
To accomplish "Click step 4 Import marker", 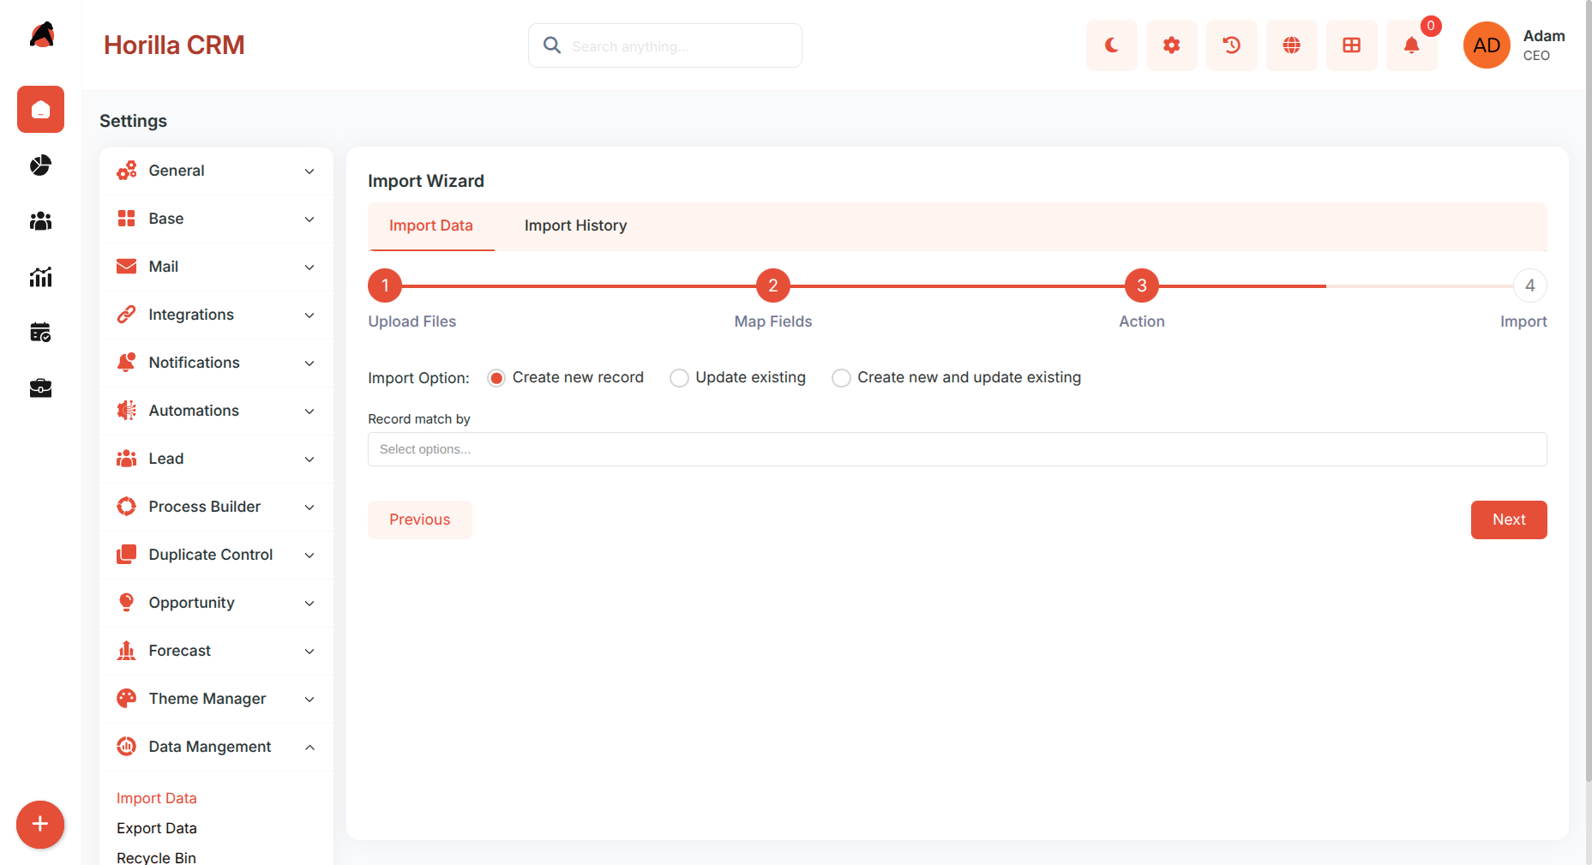I will (x=1530, y=285).
